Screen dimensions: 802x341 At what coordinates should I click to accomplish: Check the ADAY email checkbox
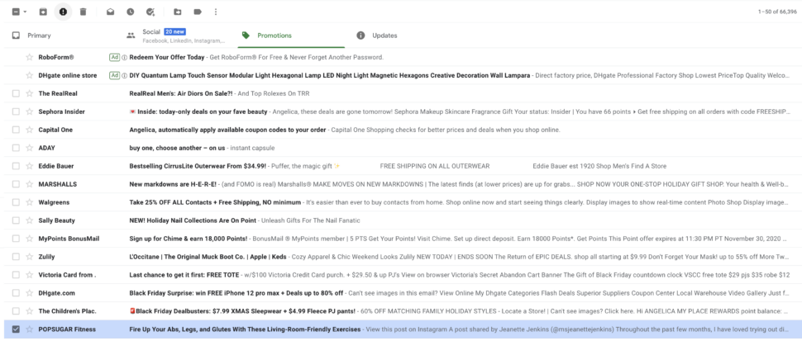pyautogui.click(x=16, y=148)
